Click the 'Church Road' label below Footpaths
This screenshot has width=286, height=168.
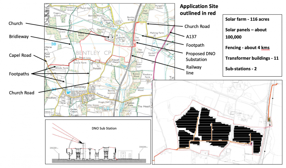pyautogui.click(x=21, y=93)
